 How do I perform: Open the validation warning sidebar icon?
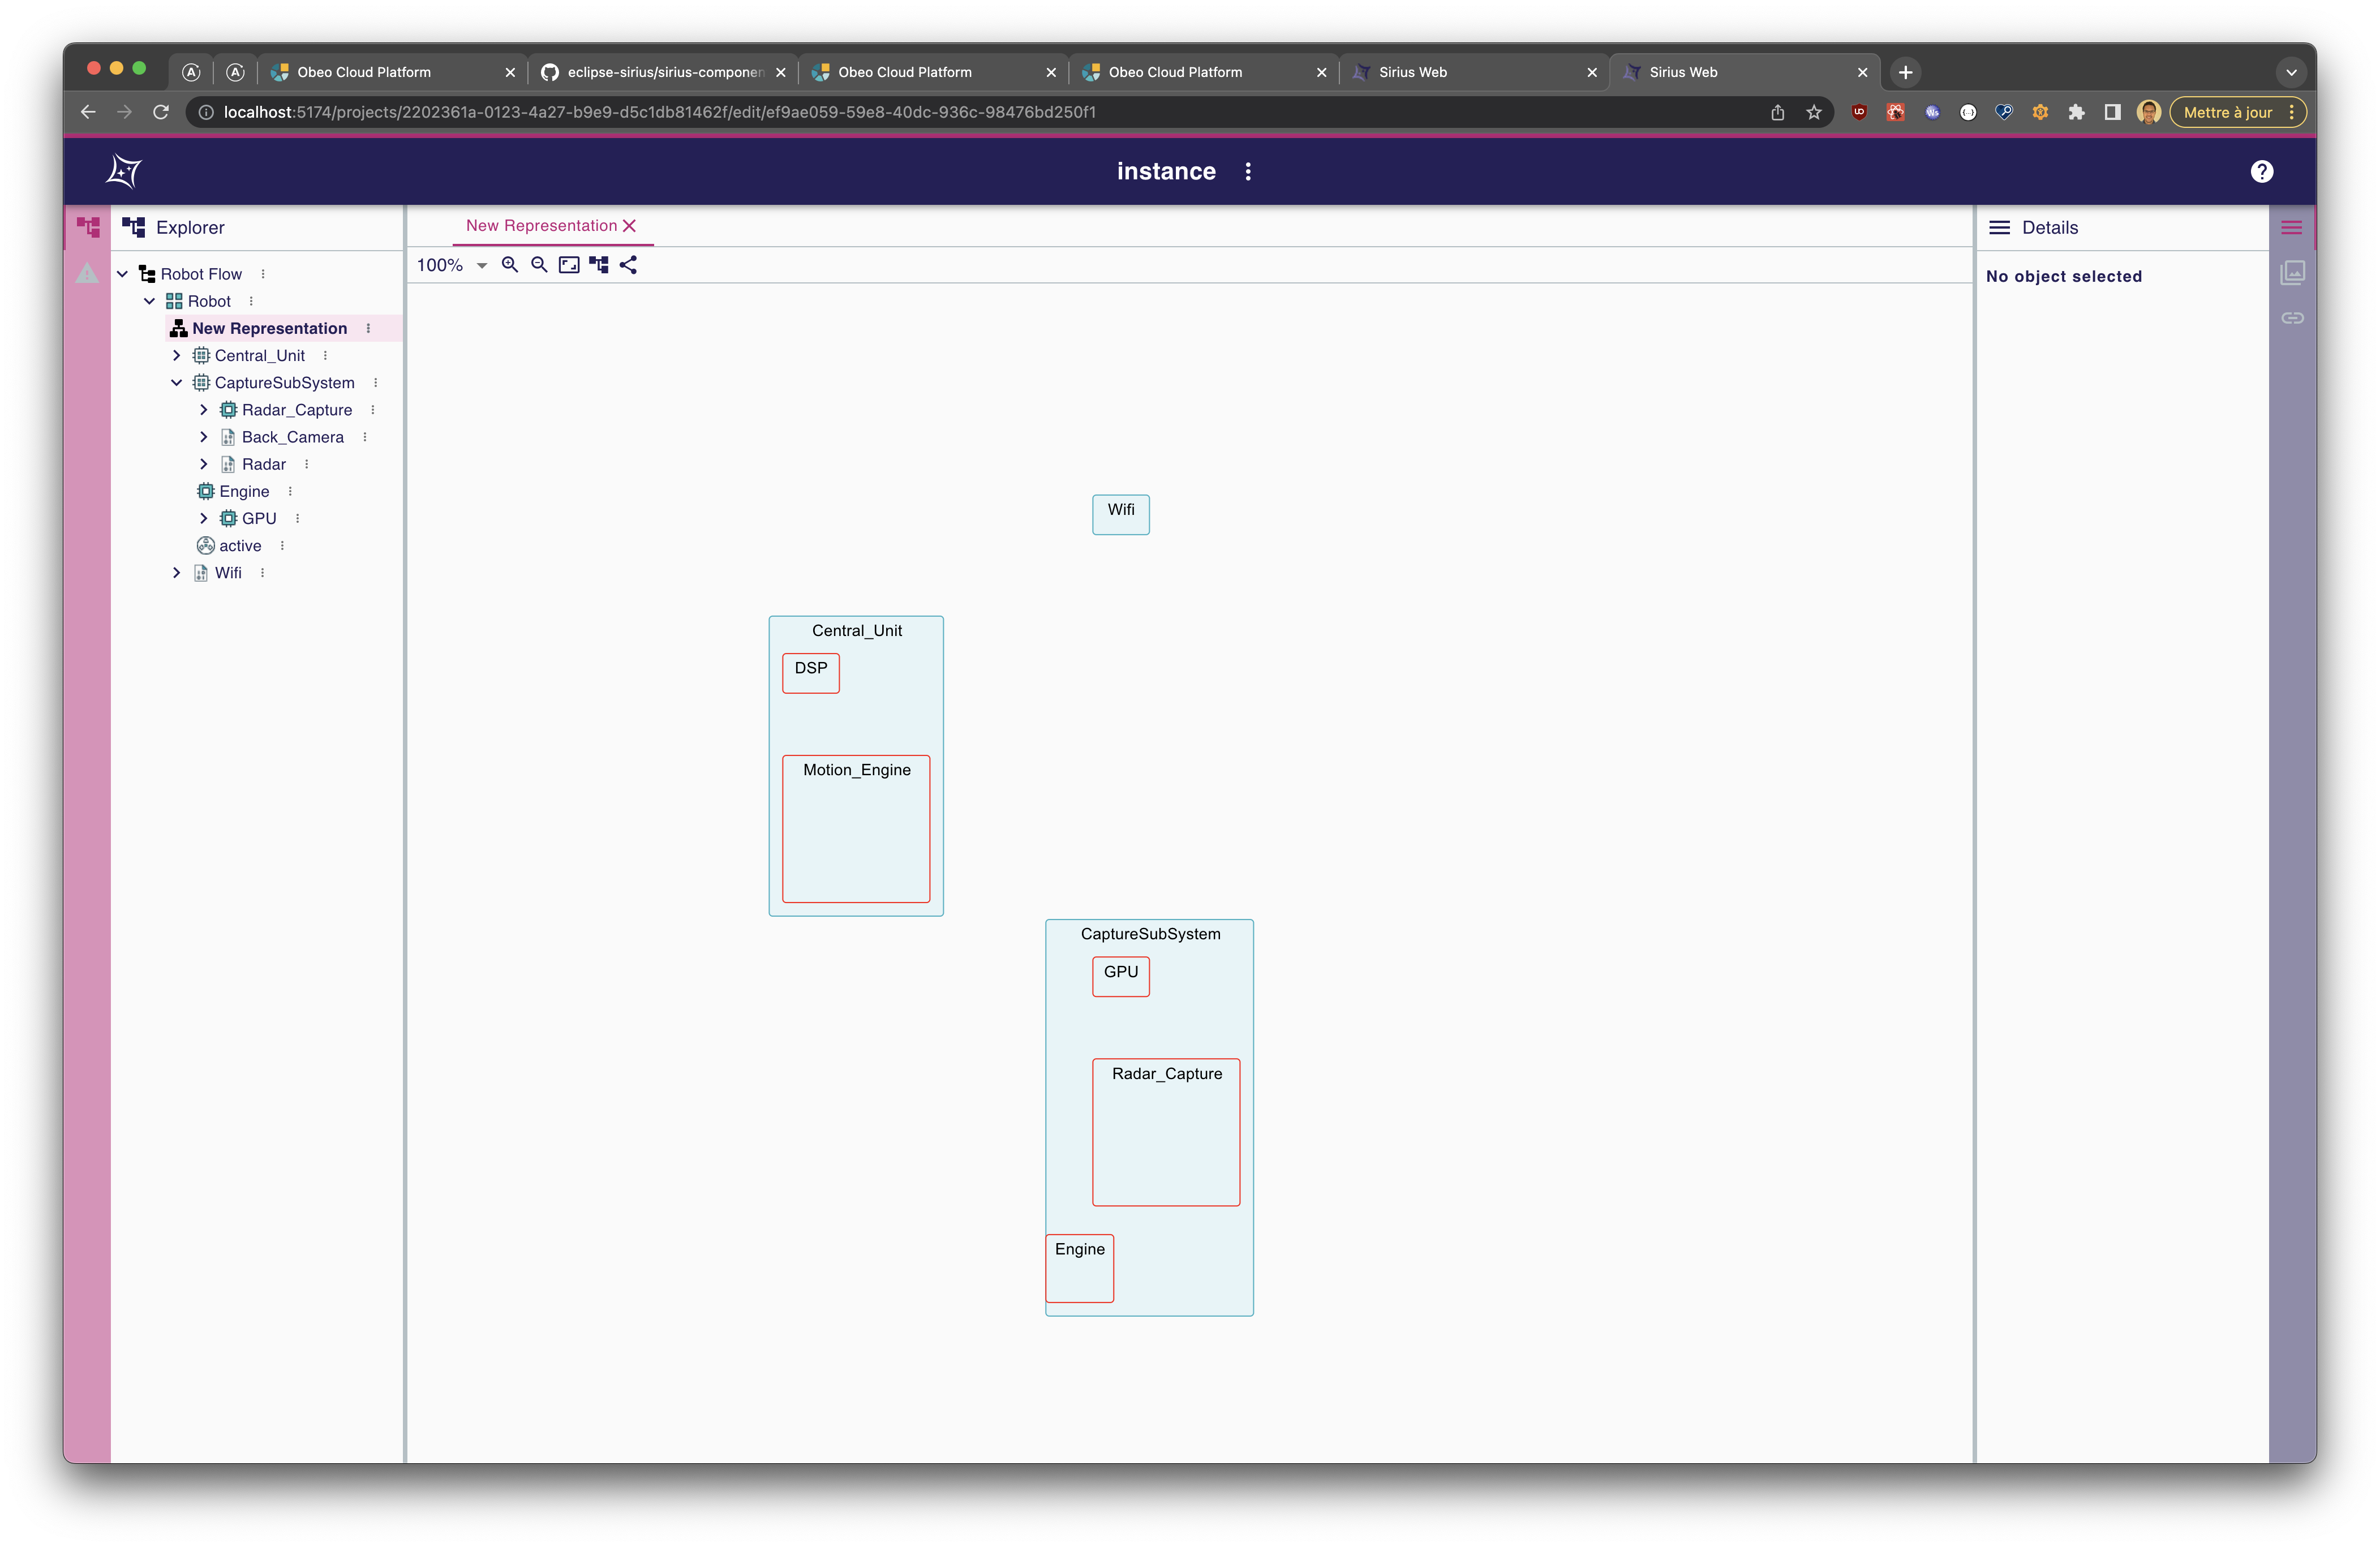point(88,273)
